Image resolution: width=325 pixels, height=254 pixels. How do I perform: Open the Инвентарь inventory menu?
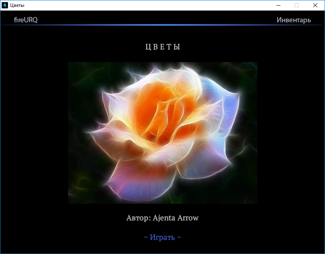pyautogui.click(x=293, y=20)
